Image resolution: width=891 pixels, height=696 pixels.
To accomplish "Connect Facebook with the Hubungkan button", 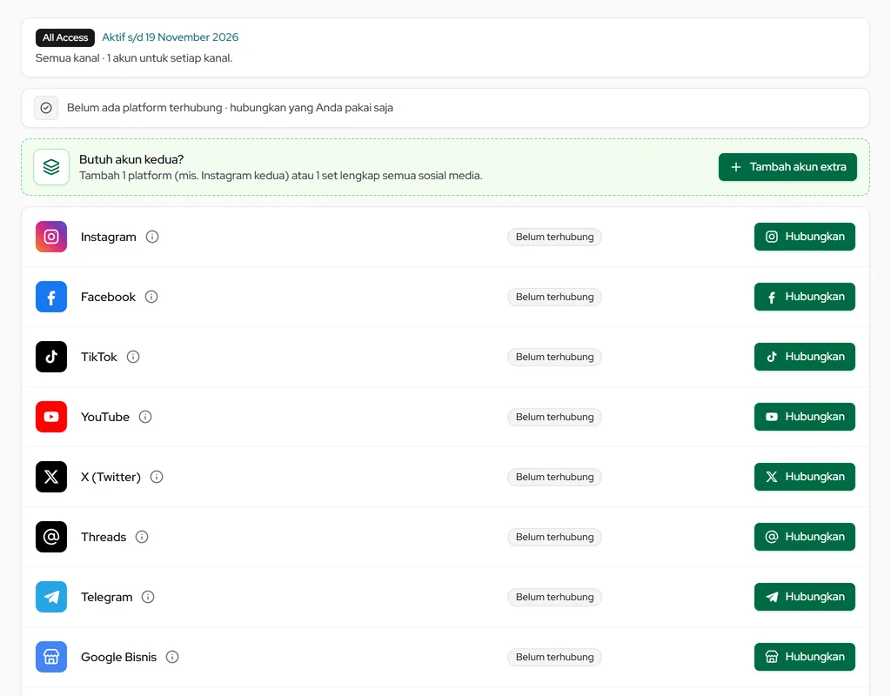I will (805, 297).
